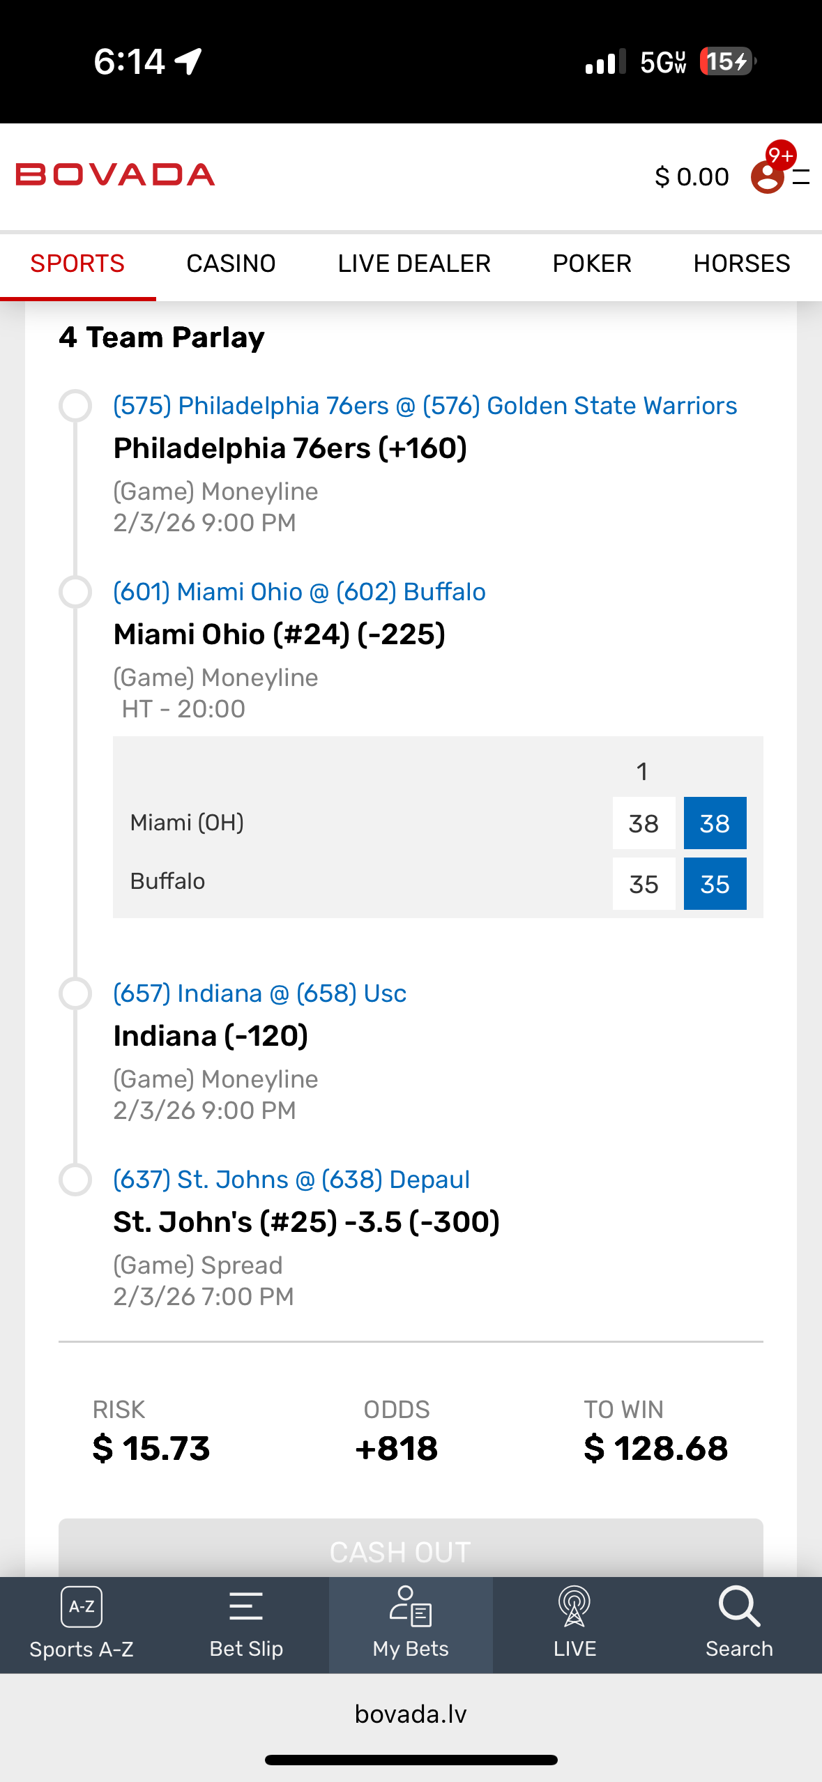Open the St. Johns @ Depaul link
The height and width of the screenshot is (1782, 822).
(x=291, y=1180)
